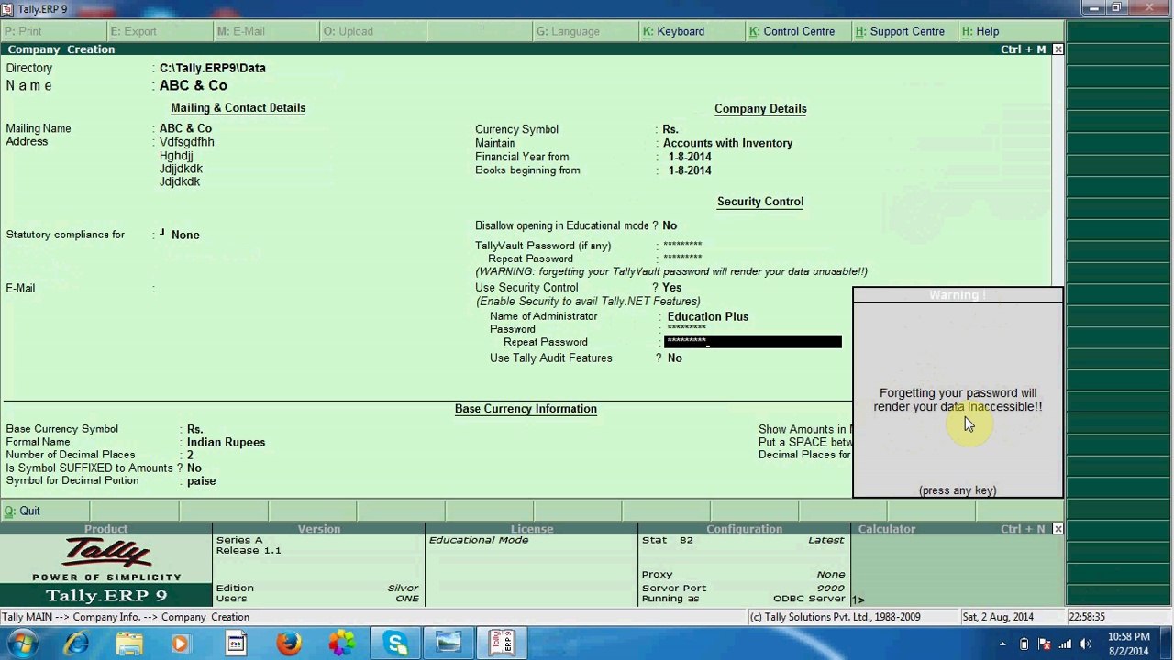1174x660 pixels.
Task: Open the picture viewer taskbar window
Action: pos(449,643)
